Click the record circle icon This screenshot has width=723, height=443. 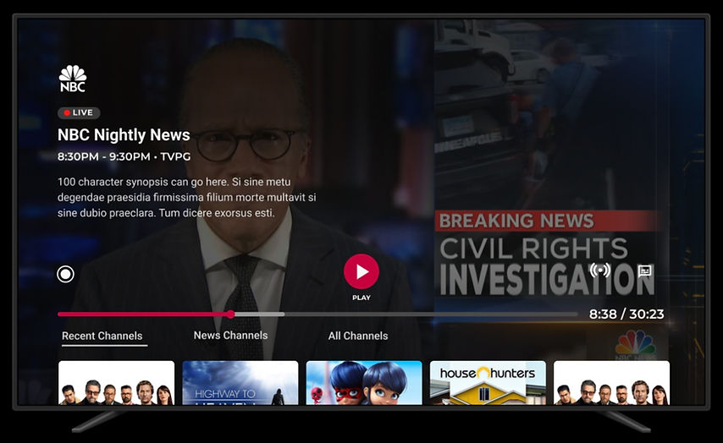tap(65, 274)
